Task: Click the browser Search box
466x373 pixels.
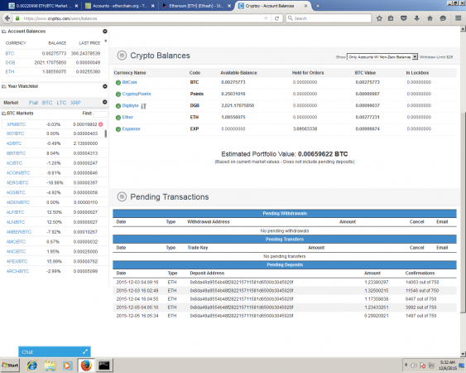Action: 329,18
